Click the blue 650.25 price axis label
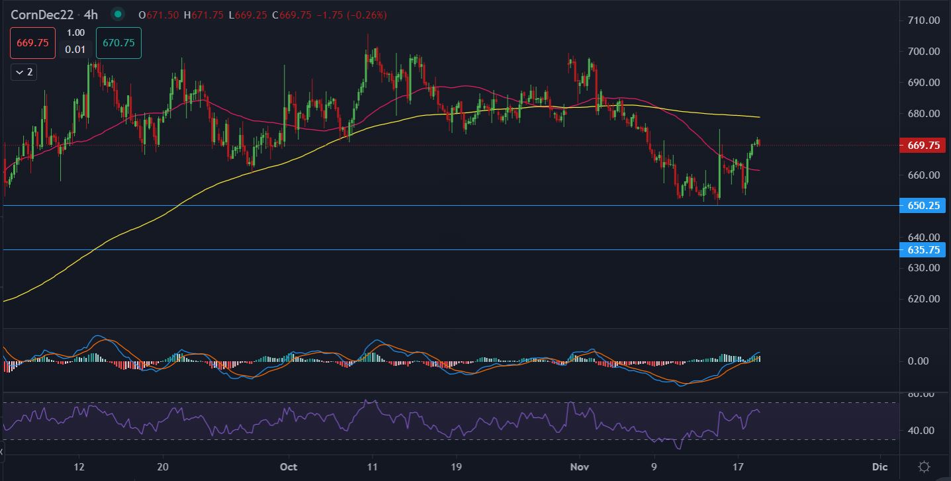951x481 pixels. click(x=923, y=206)
